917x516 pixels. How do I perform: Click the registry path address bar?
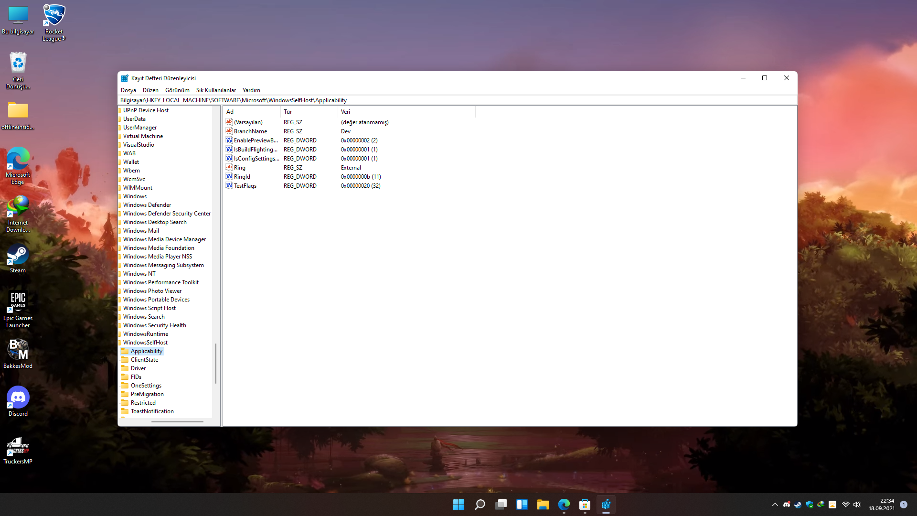tap(430, 100)
